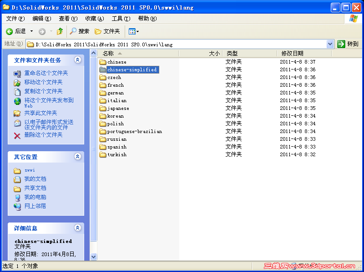This screenshot has height=272, width=364.
Task: Open 我的电脑 in other places
Action: point(35,197)
